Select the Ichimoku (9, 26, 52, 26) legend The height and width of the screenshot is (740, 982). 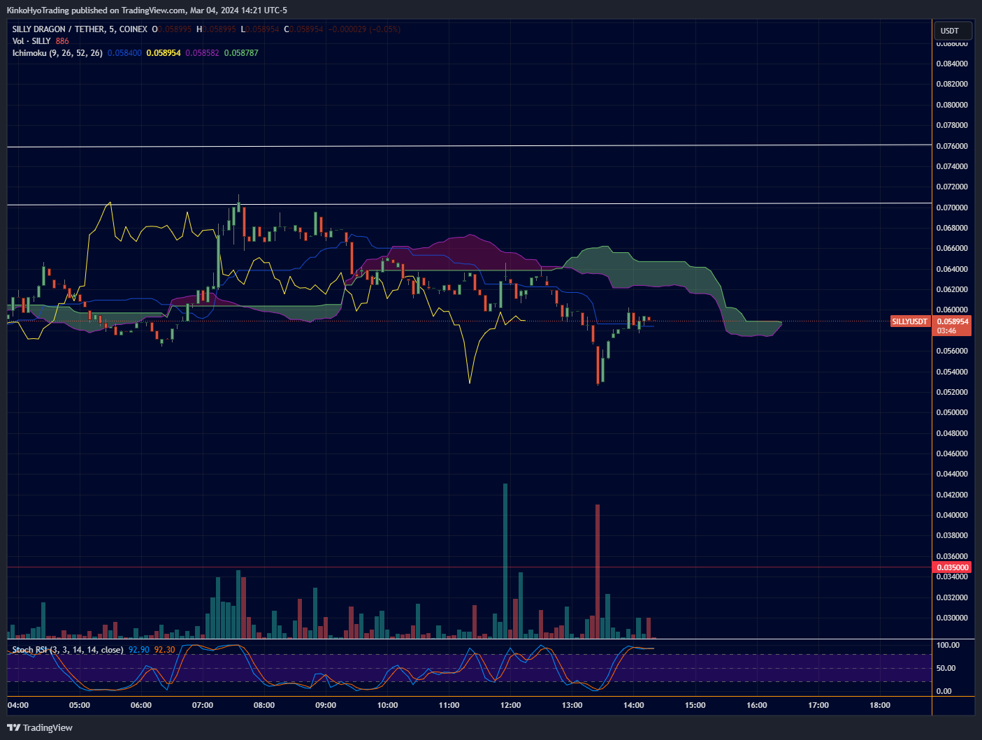(57, 53)
